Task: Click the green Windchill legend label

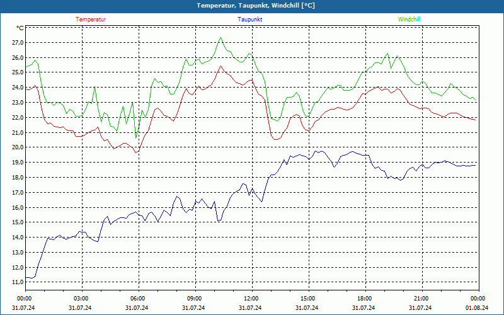Action: 409,20
